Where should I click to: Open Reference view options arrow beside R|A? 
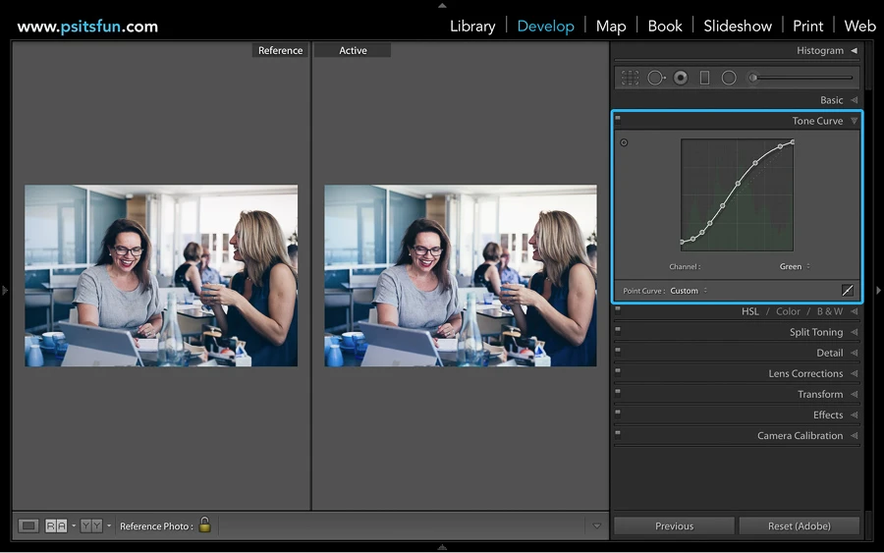(74, 525)
